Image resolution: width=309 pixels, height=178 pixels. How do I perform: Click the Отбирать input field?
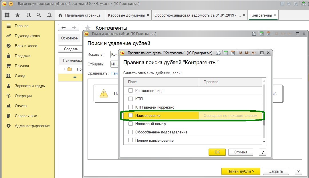pyautogui.click(x=114, y=64)
